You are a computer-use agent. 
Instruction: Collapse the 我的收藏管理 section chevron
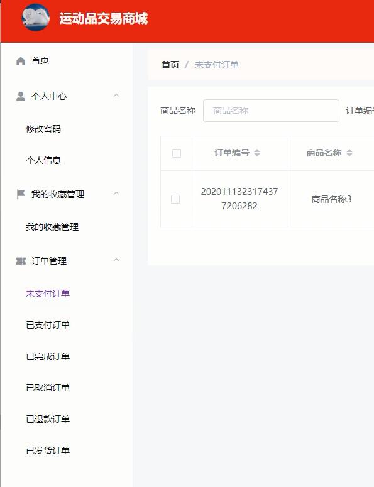click(x=116, y=193)
